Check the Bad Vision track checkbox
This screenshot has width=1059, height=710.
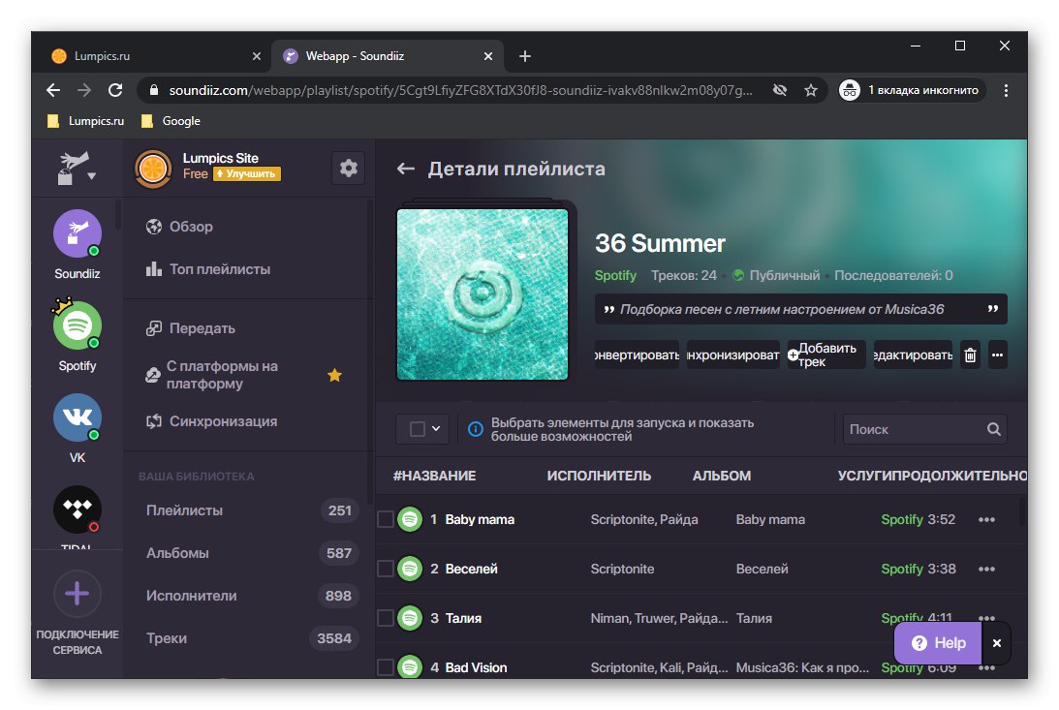pyautogui.click(x=385, y=666)
